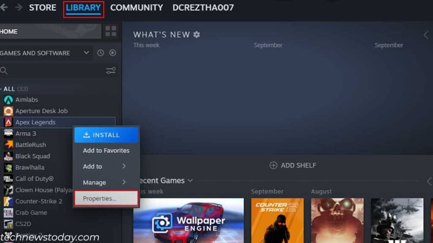Screen dimensions: 433x243
Task: Click the Brawlhalla game icon
Action: (x=8, y=167)
